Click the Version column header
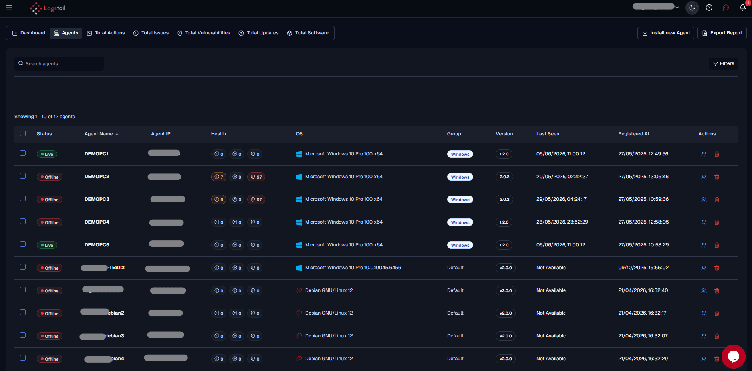Screen dimensions: 752x371 pyautogui.click(x=504, y=134)
